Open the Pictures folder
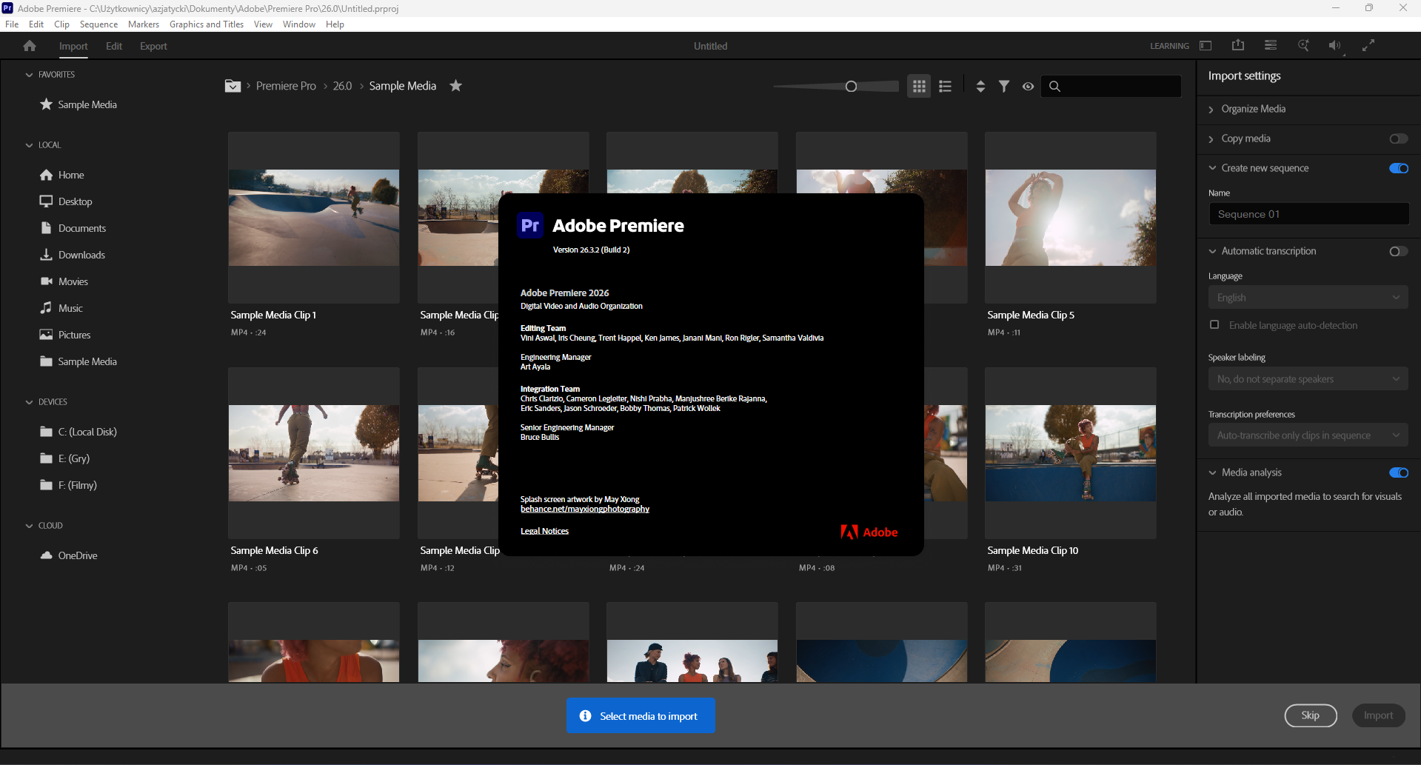 [65, 335]
